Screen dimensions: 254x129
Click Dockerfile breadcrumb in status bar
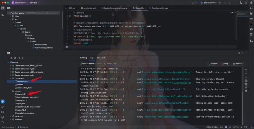click(23, 127)
